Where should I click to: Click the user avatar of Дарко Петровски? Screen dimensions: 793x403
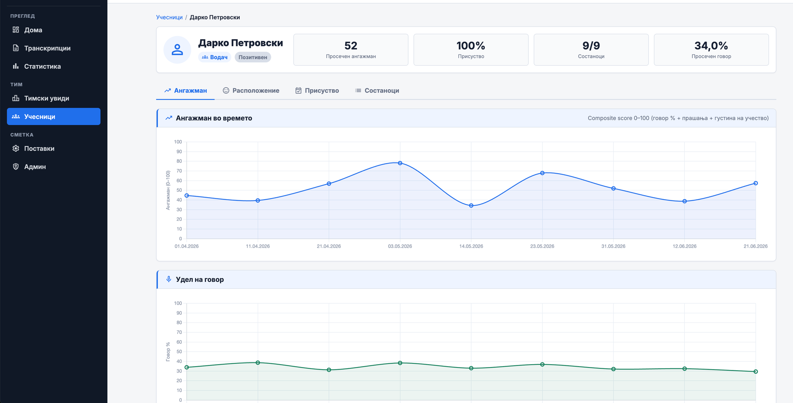pos(177,50)
